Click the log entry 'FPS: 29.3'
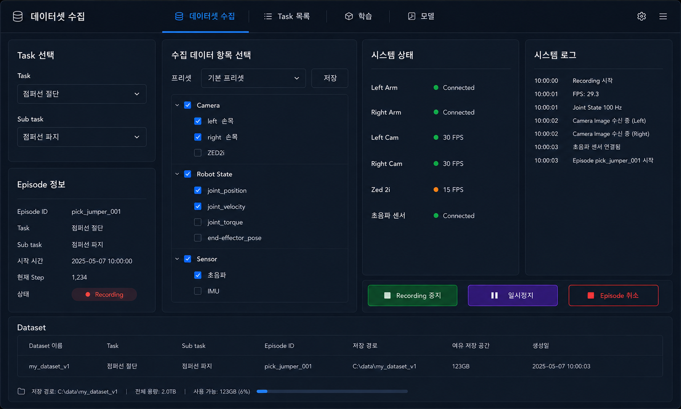 585,94
